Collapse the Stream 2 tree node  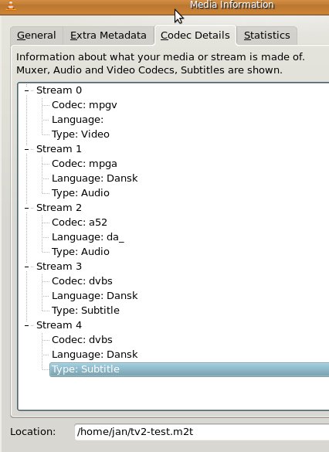pos(26,208)
